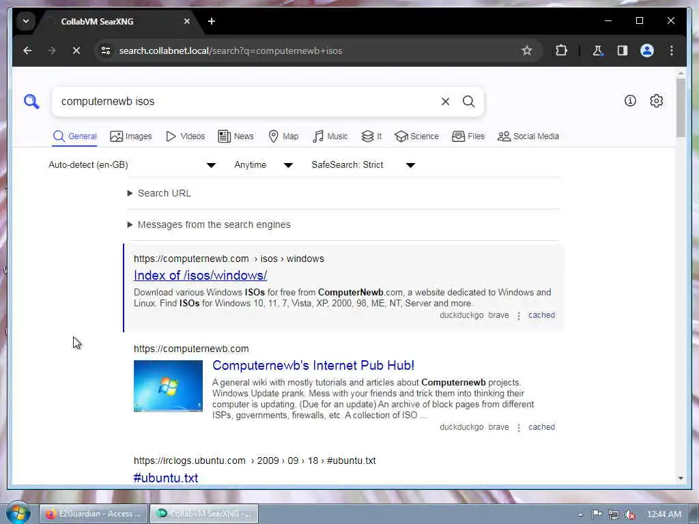Image resolution: width=699 pixels, height=524 pixels.
Task: Expand the Search URL section
Action: coord(160,193)
